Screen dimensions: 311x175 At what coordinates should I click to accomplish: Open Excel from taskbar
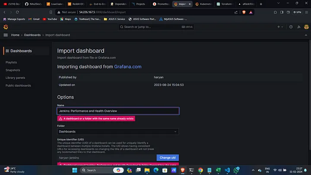[218, 170]
